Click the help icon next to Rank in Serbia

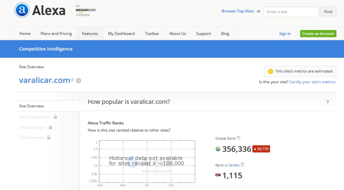pos(243,164)
